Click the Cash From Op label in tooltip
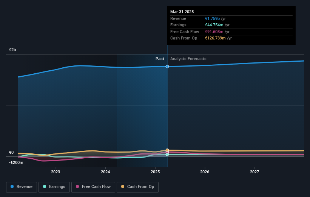 tap(184, 38)
